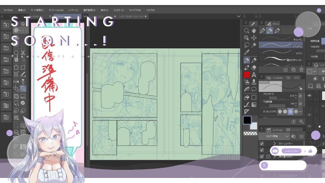Choose the Lasso selection tool
This screenshot has height=183, width=325.
246,45
